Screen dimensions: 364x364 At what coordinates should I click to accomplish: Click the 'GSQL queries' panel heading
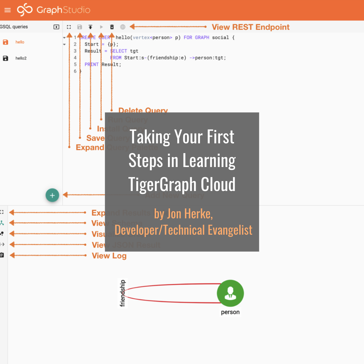tap(14, 27)
